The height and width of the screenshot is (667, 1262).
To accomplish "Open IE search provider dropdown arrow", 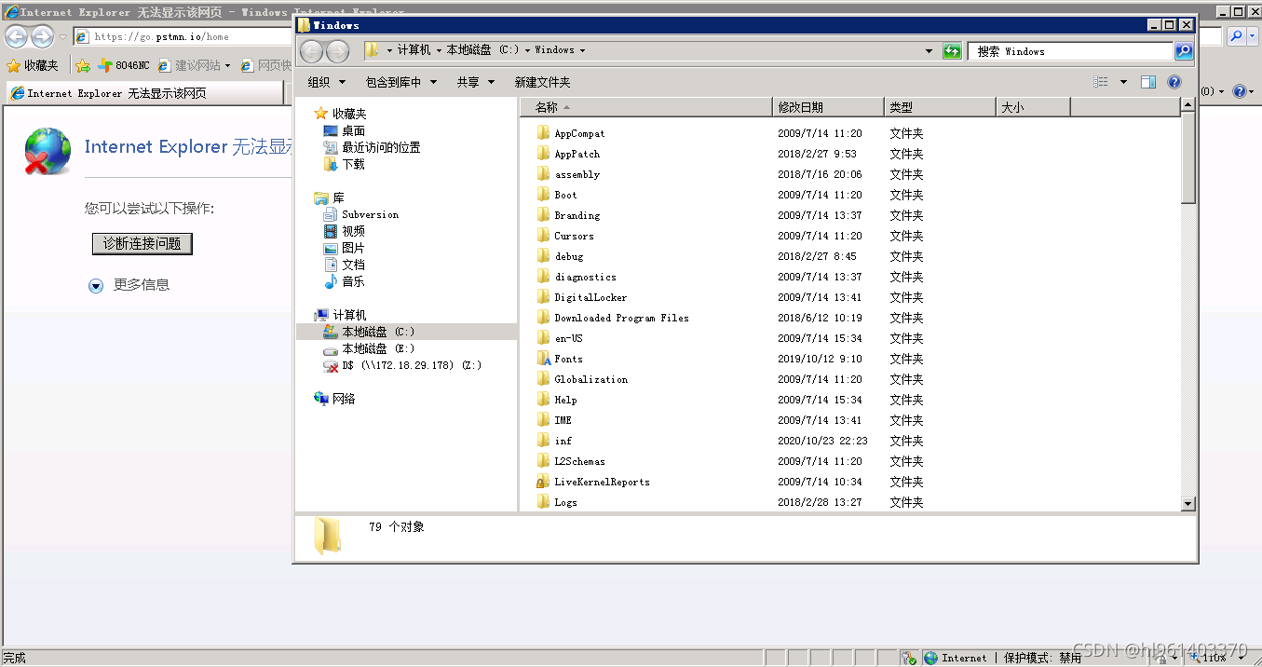I will pos(1253,36).
